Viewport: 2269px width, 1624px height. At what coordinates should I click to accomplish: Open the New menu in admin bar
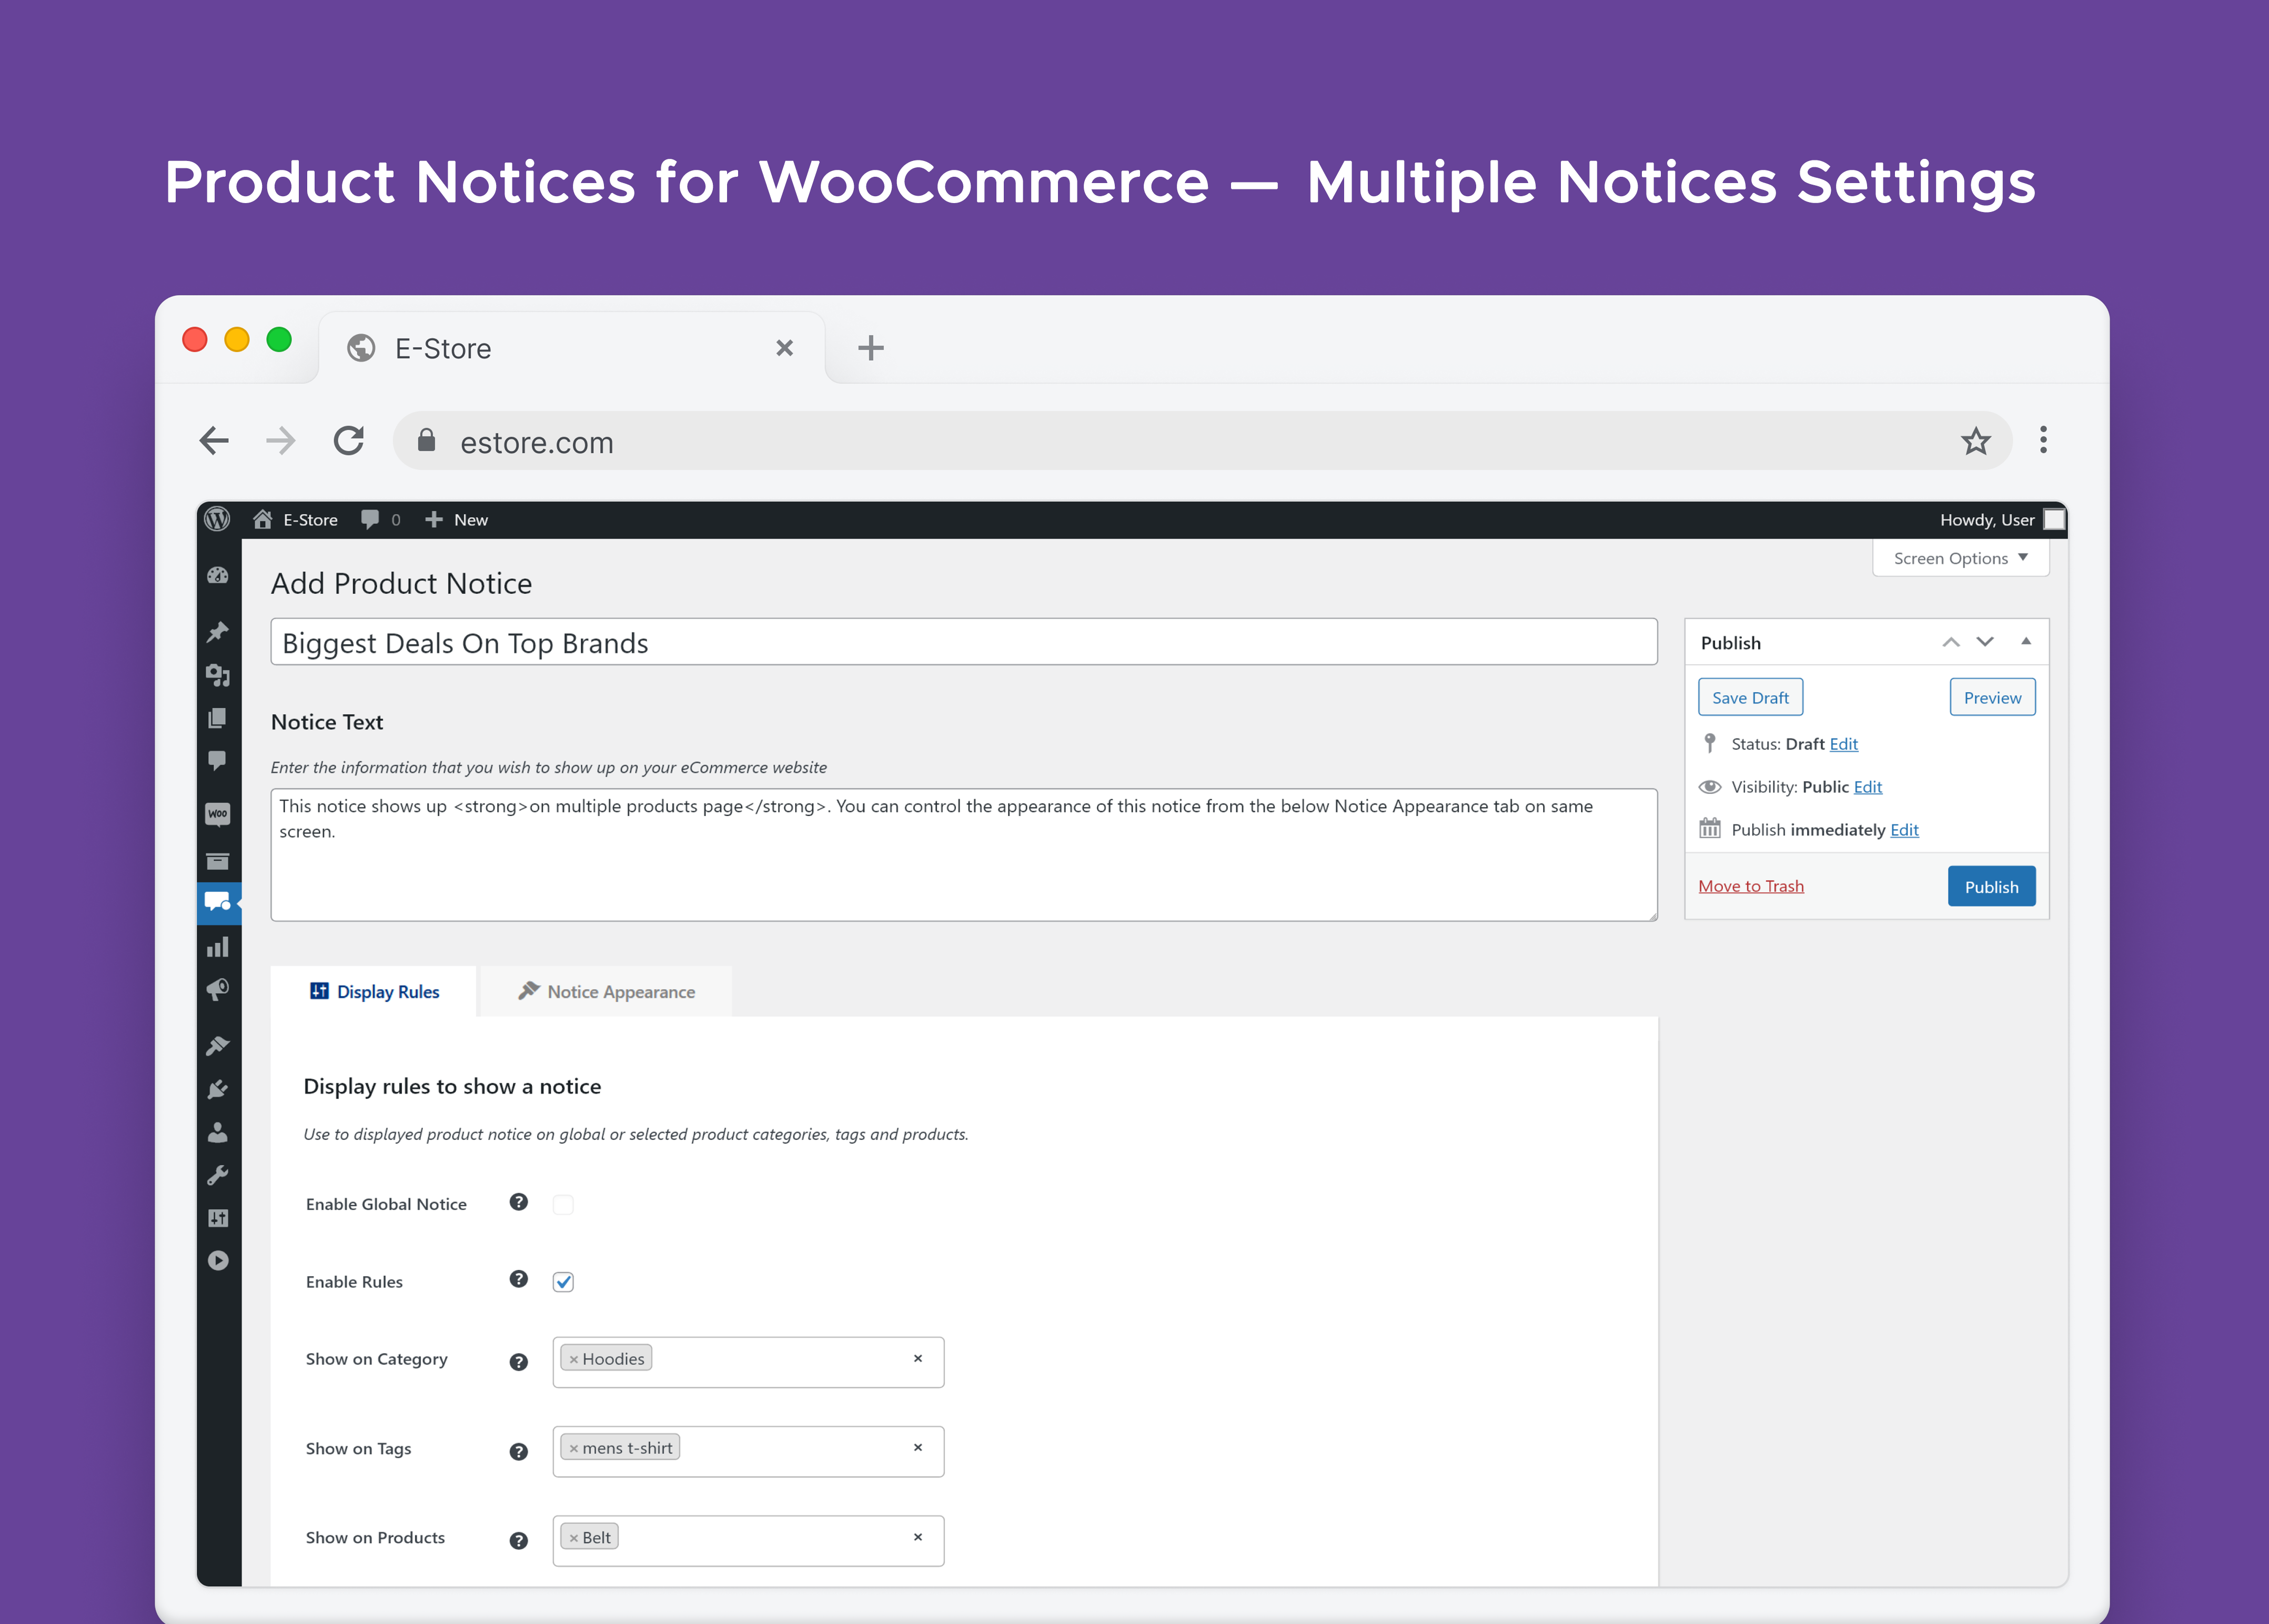[457, 519]
